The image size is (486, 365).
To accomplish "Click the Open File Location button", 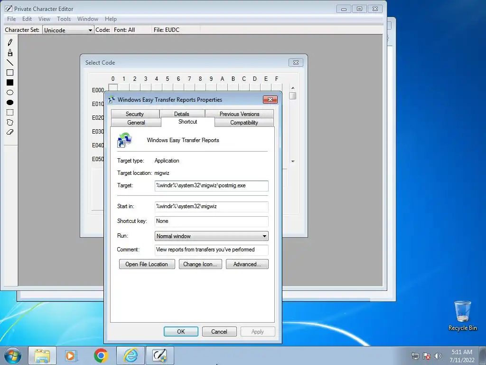I will pos(147,264).
